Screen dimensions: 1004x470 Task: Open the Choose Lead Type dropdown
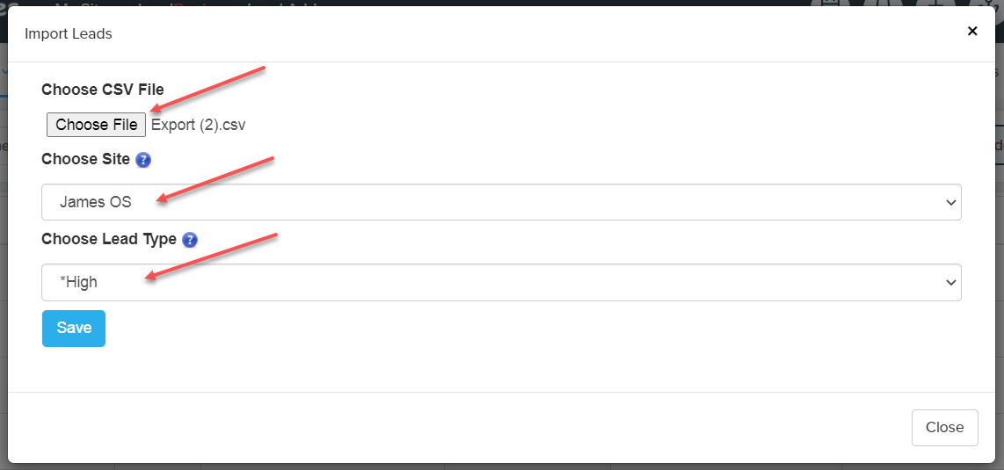pos(501,282)
